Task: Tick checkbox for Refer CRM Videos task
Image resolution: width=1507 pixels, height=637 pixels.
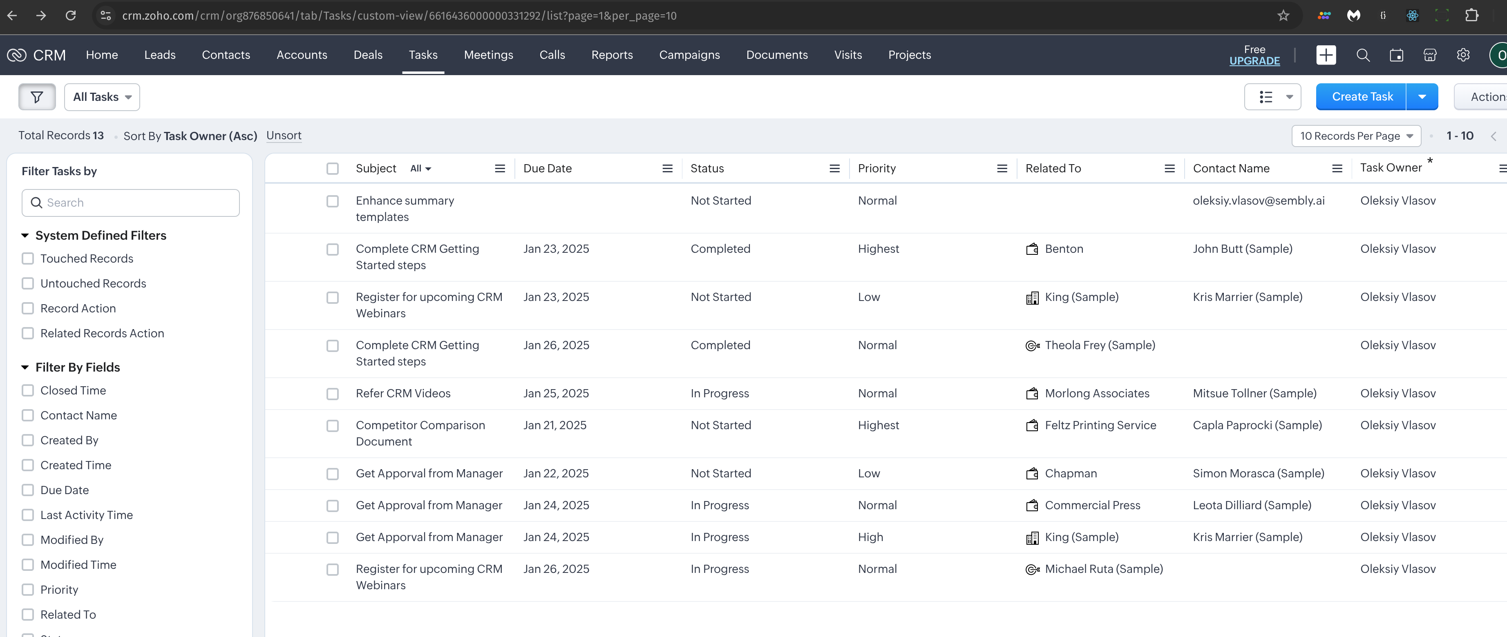Action: 332,394
